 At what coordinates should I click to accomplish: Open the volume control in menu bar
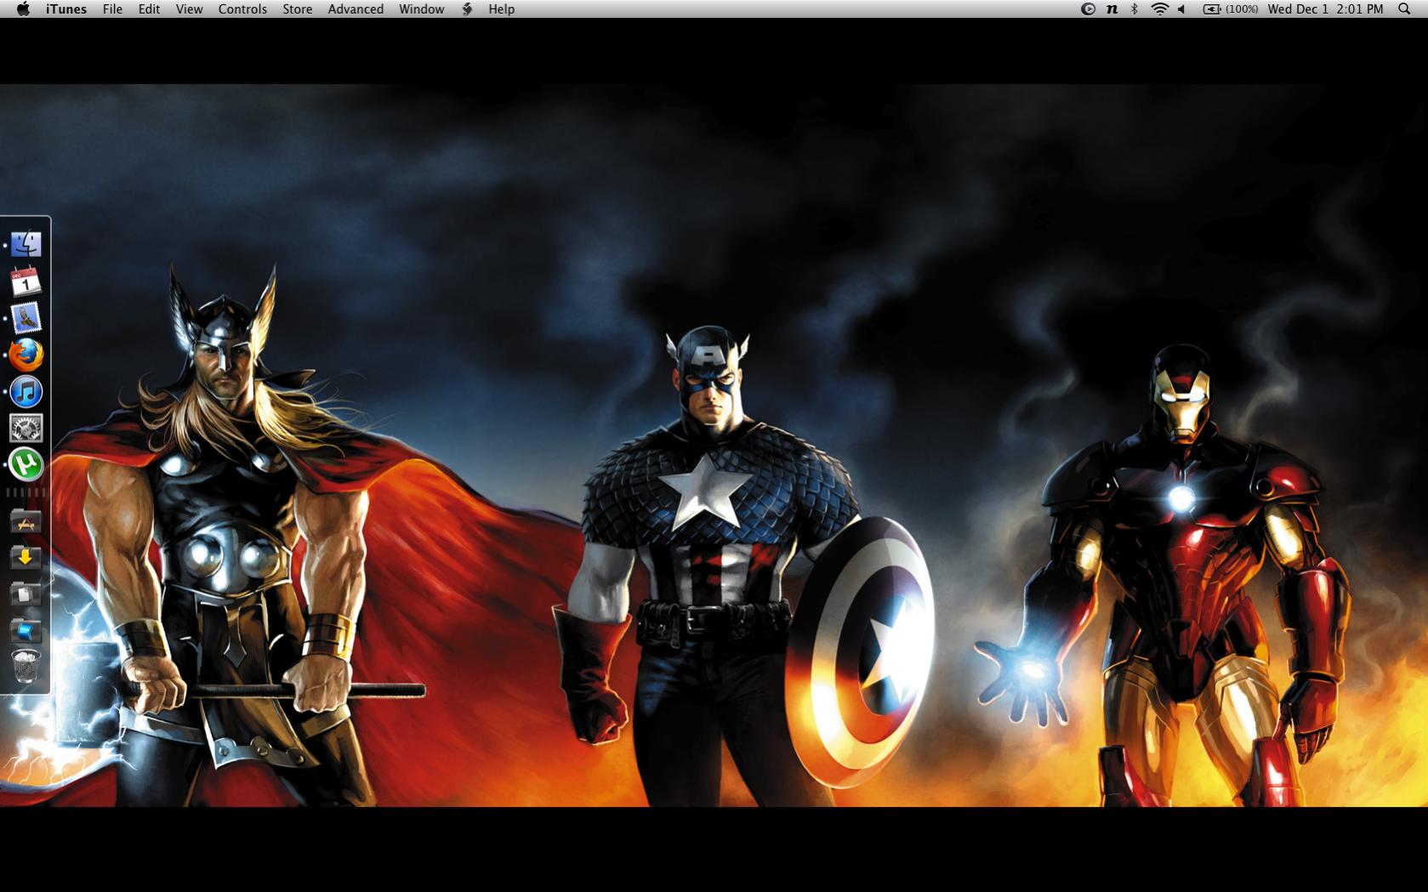click(1181, 9)
